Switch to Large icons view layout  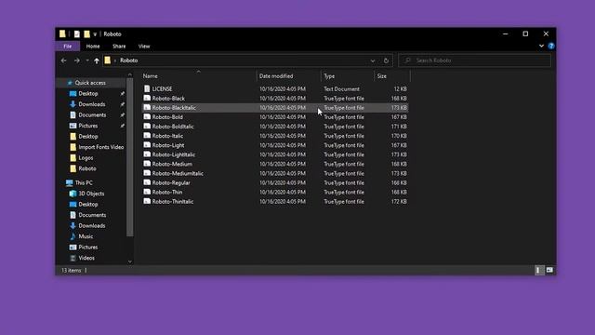(549, 270)
